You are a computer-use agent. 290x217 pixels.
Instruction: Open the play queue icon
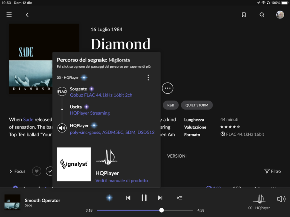click(179, 198)
